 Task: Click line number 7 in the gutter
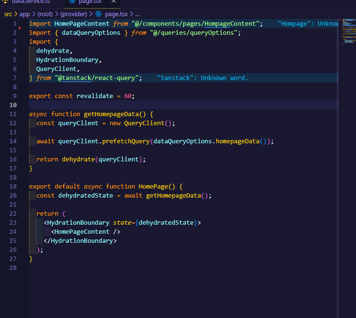(x=15, y=78)
